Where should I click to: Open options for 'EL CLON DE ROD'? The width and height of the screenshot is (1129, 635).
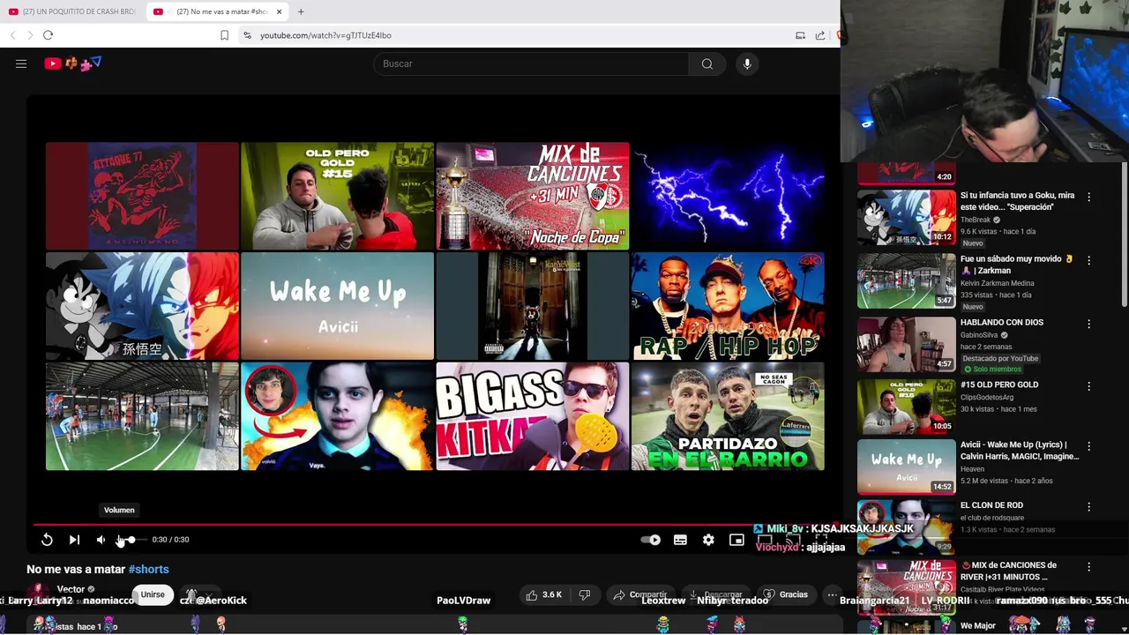(x=1088, y=506)
